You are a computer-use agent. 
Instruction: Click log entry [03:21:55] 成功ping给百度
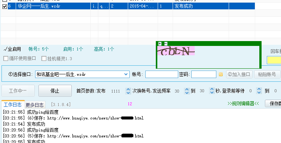click(31, 112)
